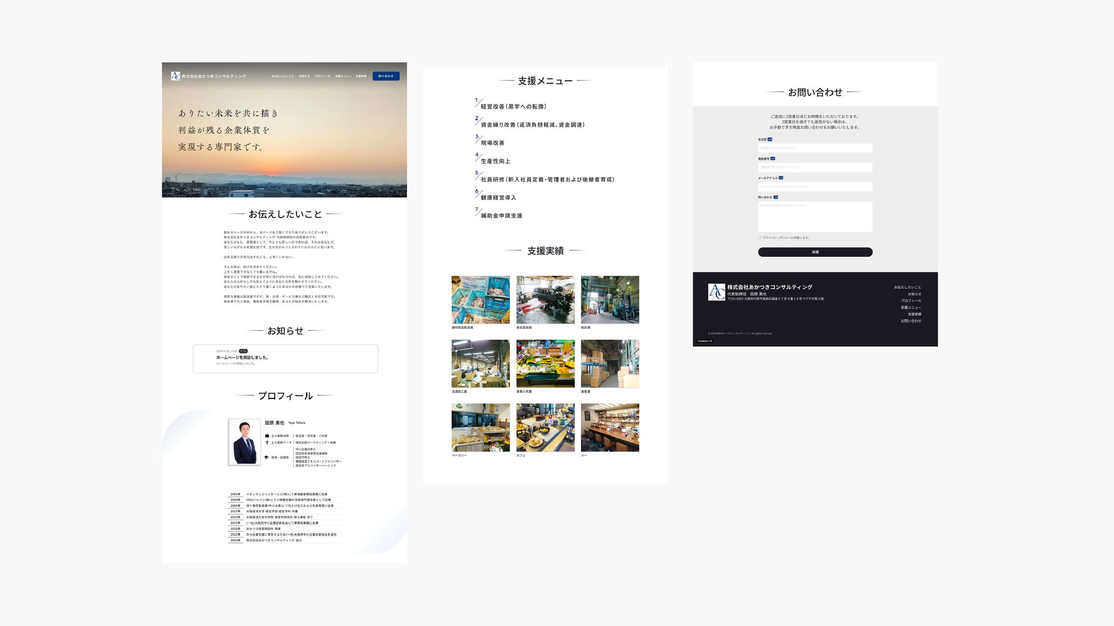Follow footer link お問い合わせ

pos(911,321)
